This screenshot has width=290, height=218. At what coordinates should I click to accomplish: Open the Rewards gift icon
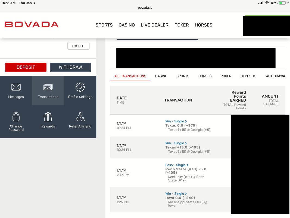click(x=48, y=117)
